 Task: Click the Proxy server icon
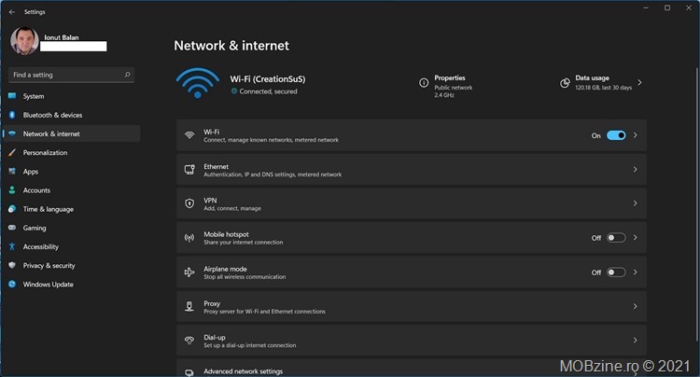click(x=189, y=306)
